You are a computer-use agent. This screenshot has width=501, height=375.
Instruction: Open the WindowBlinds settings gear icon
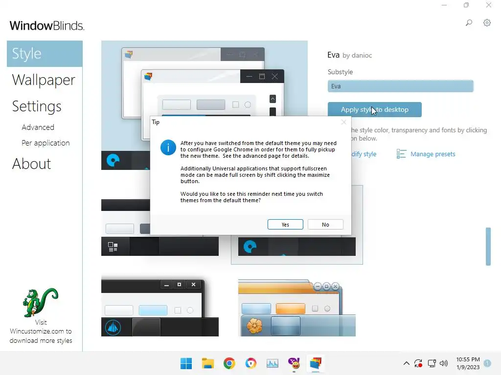[487, 22]
